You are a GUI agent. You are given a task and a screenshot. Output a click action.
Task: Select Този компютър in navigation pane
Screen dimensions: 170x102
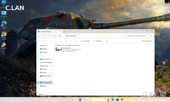click(x=45, y=83)
